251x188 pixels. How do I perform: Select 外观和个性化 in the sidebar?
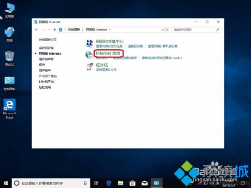(48, 76)
